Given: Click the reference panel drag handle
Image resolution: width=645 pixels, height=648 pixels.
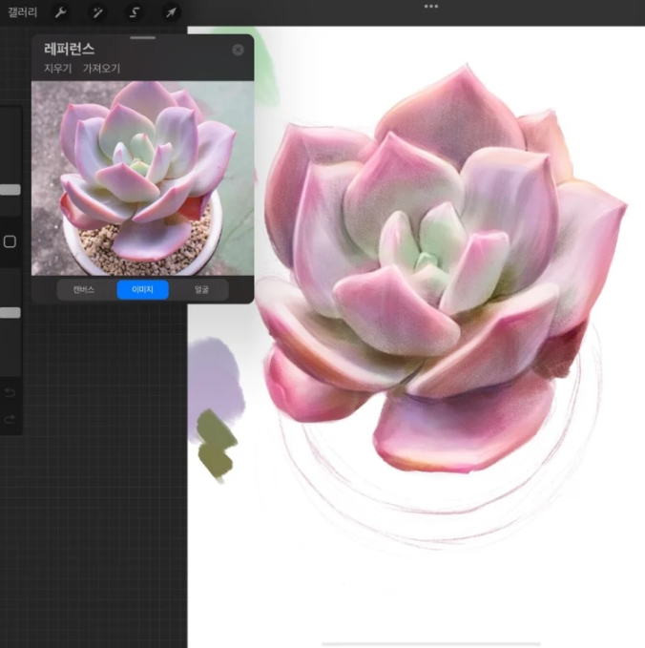Looking at the screenshot, I should pos(143,38).
